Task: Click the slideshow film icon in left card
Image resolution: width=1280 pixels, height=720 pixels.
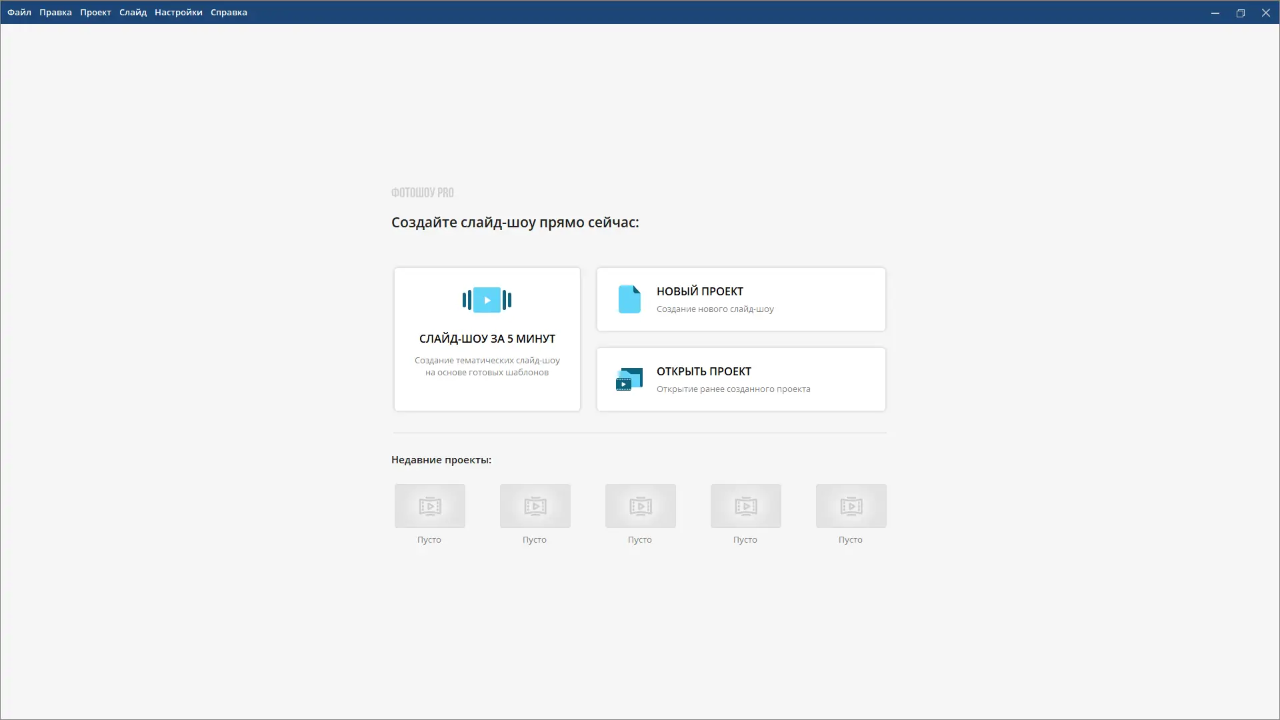Action: pos(487,300)
